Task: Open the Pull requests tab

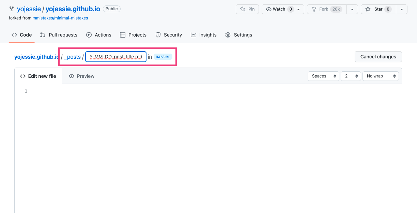Action: click(x=59, y=35)
